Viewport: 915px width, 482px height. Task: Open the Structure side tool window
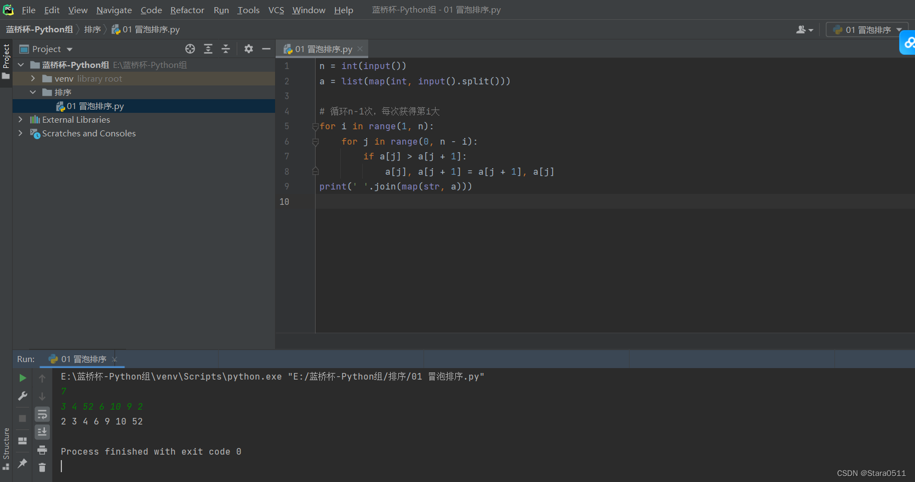(6, 448)
